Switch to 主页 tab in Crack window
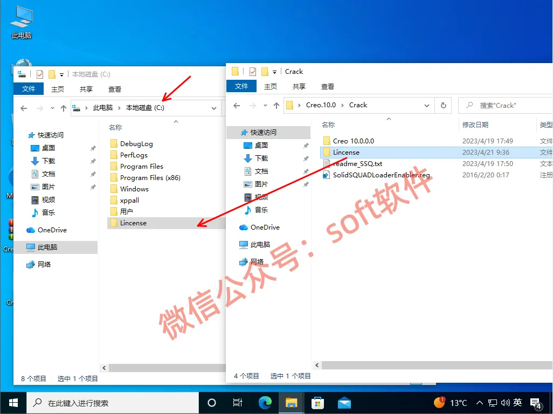 (x=271, y=86)
